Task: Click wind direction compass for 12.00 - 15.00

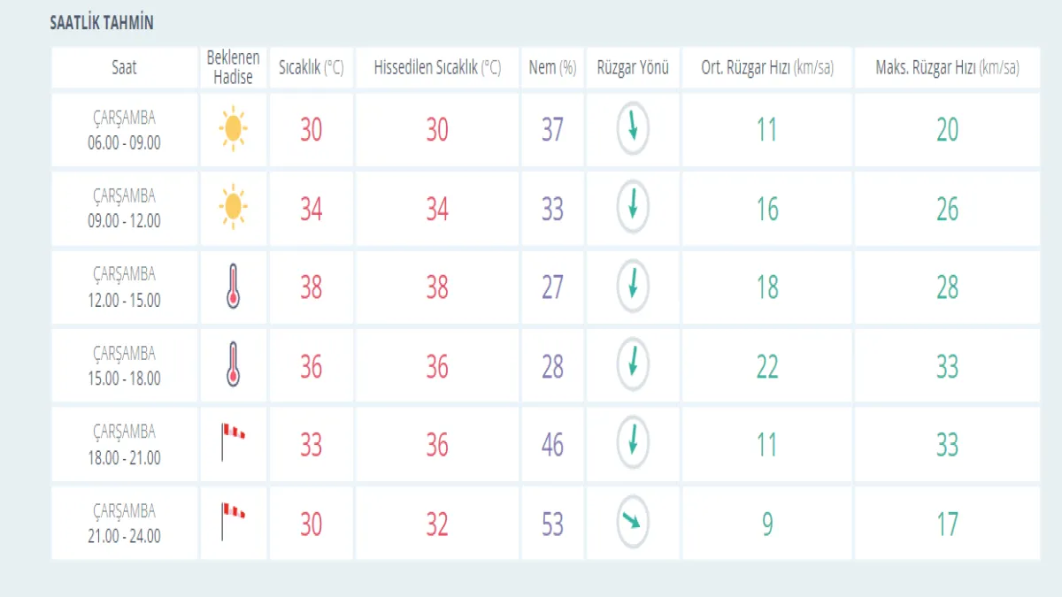Action: [633, 287]
